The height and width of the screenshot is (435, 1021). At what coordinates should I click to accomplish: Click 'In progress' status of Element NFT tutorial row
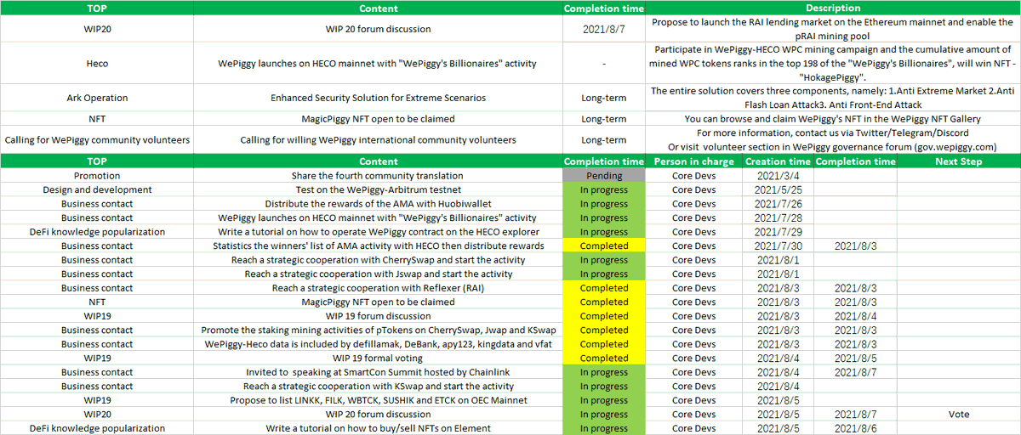click(x=604, y=428)
